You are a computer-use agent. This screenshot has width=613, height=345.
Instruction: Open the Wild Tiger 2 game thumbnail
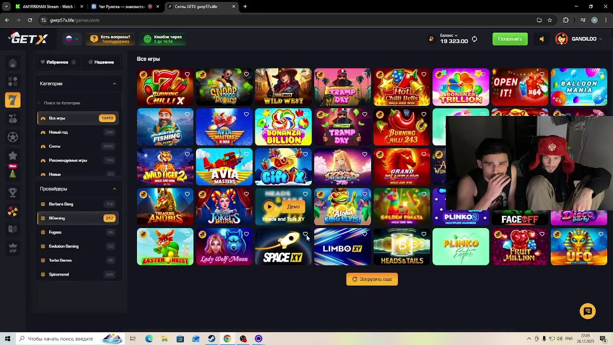[x=165, y=167]
